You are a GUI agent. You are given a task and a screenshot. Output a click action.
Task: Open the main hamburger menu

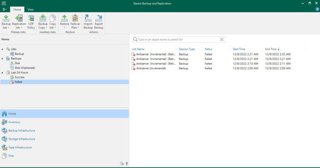click(x=4, y=9)
